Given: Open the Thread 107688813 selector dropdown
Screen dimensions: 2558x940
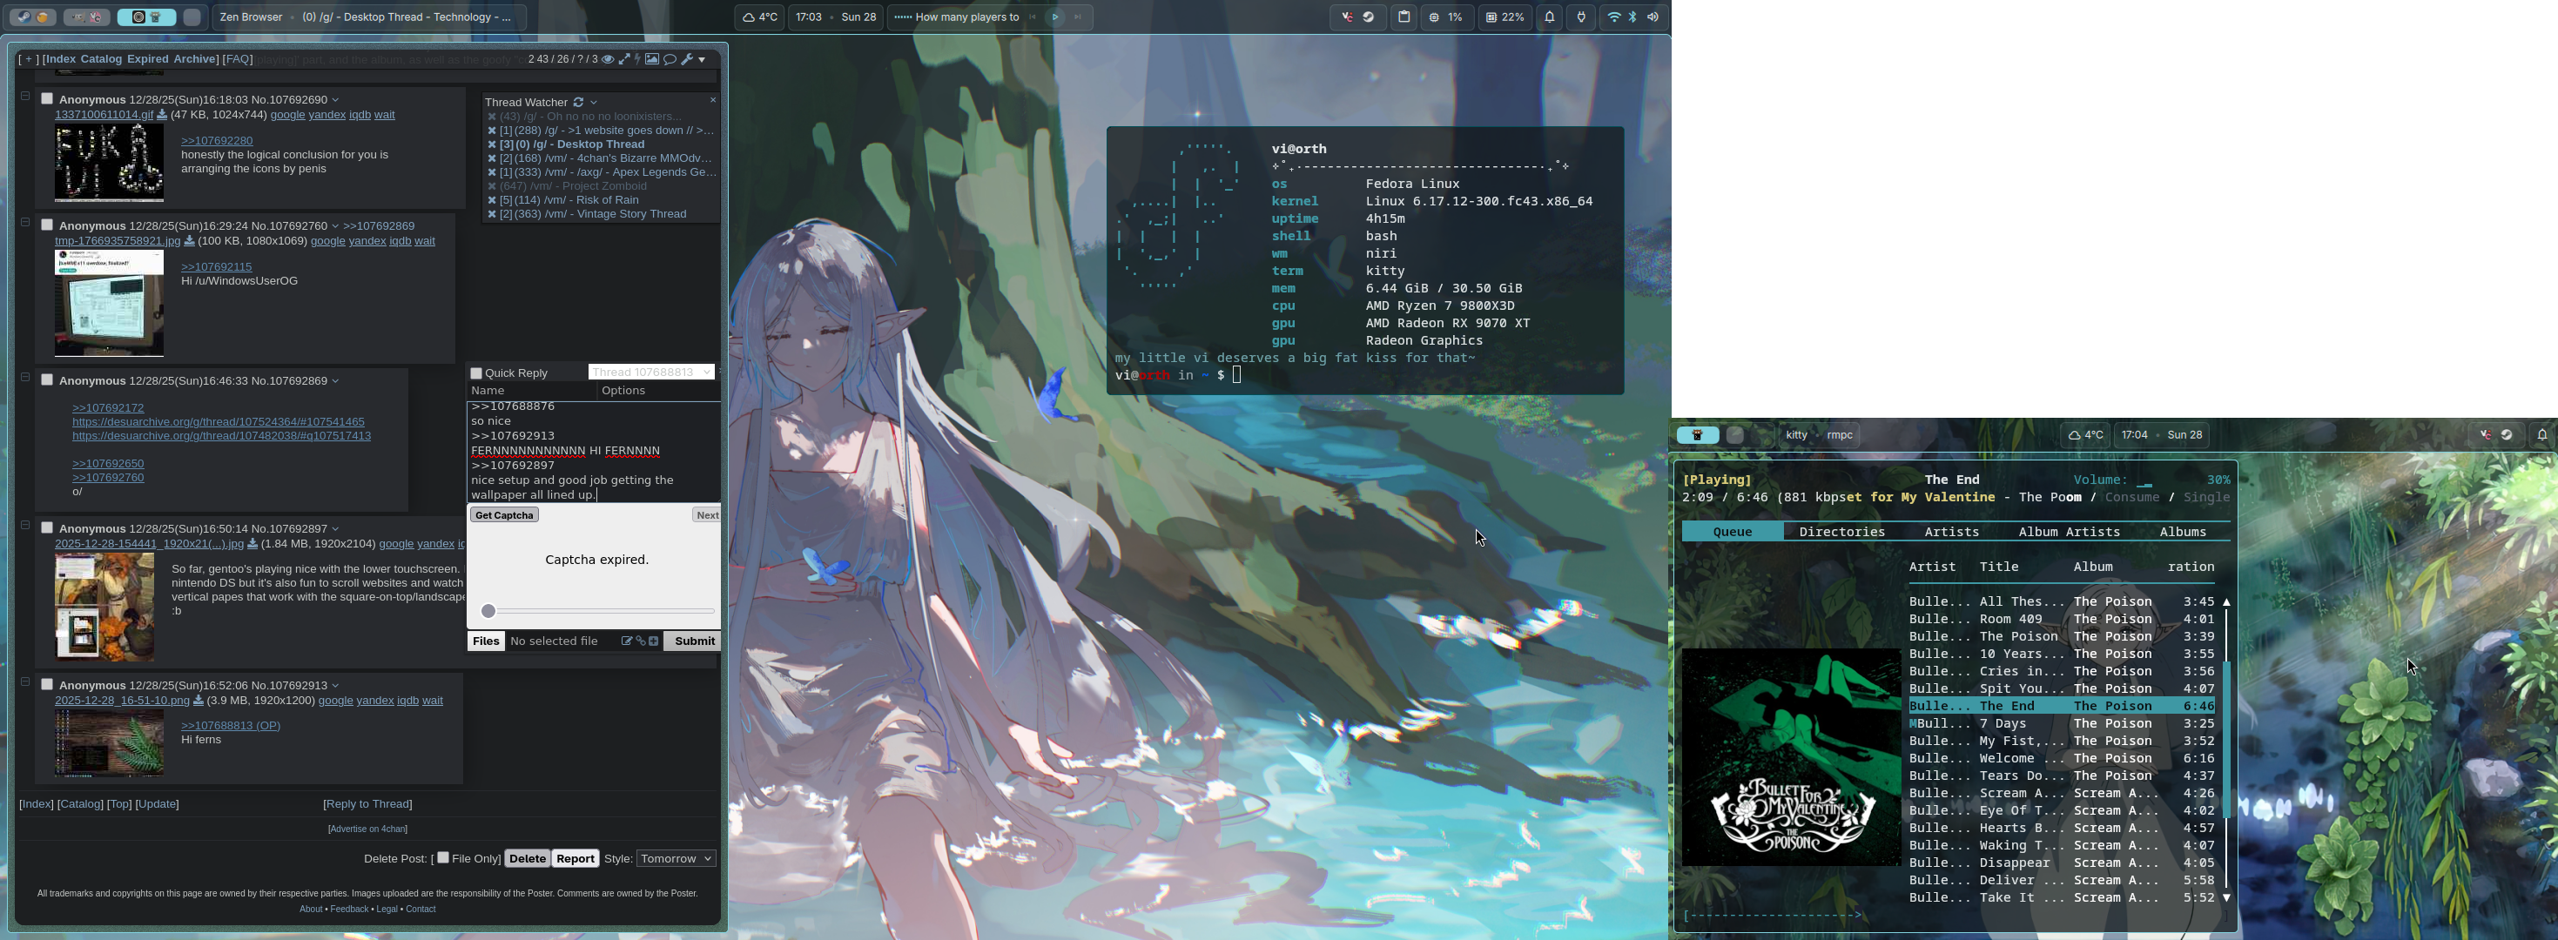Looking at the screenshot, I should coord(650,373).
